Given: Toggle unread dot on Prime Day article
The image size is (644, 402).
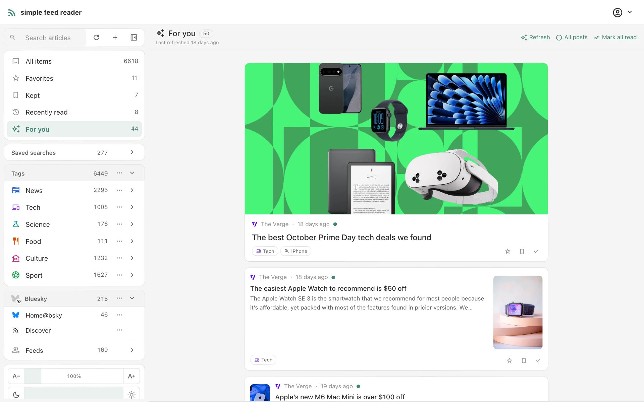Looking at the screenshot, I should 335,224.
